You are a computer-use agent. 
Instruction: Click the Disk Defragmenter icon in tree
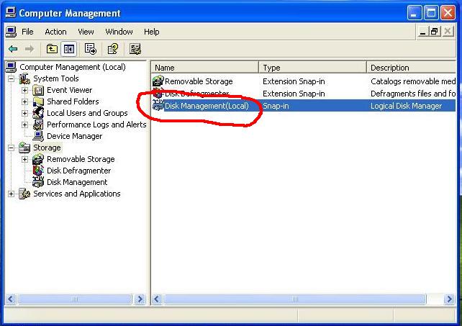point(38,171)
